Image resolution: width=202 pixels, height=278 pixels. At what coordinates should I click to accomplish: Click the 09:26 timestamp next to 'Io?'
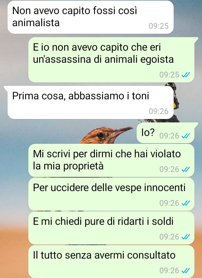coord(169,136)
